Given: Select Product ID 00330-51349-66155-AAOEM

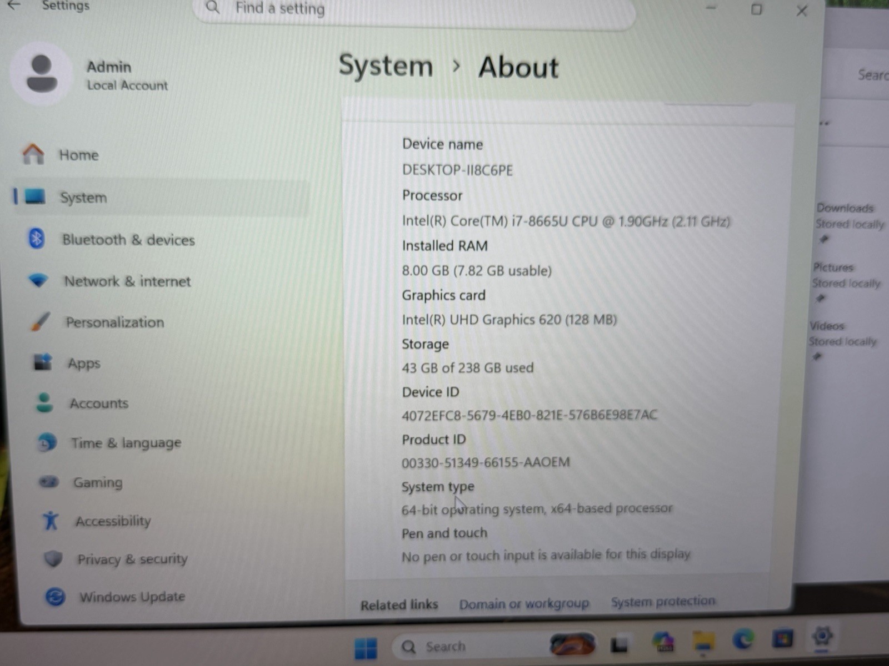Looking at the screenshot, I should tap(486, 462).
